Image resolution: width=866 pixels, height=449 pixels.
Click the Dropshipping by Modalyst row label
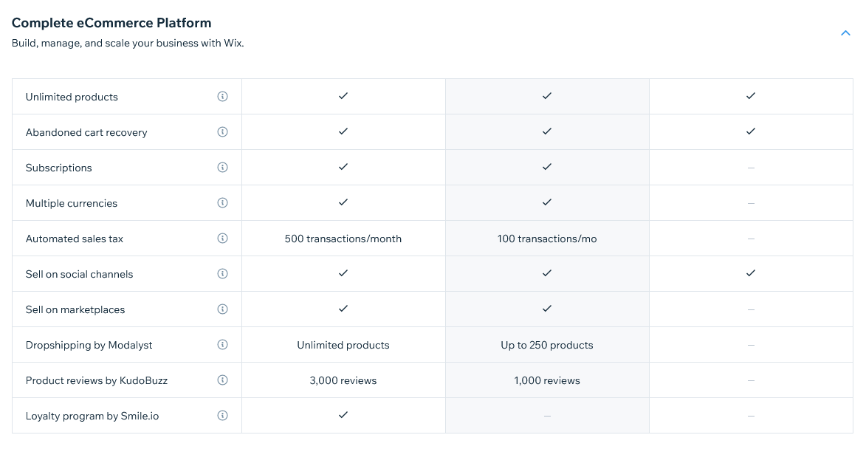coord(89,345)
